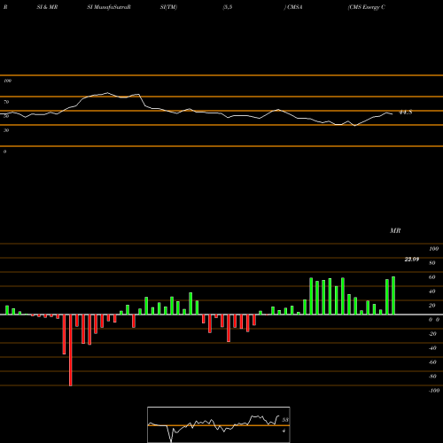This screenshot has width=443, height=443.
Task: Click the RSI panel's 70 level label
Action: (x=6, y=102)
